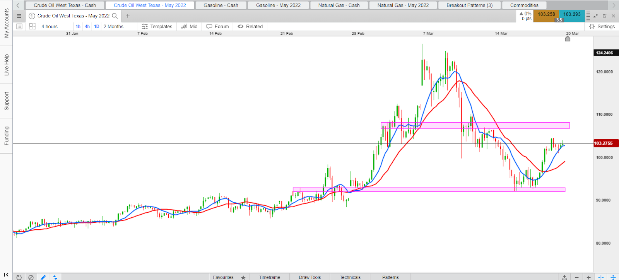The width and height of the screenshot is (619, 280).
Task: Pop out the chart into a new window
Action: click(605, 16)
